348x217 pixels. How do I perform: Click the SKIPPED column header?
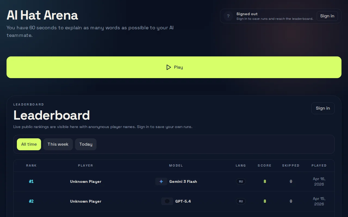291,165
